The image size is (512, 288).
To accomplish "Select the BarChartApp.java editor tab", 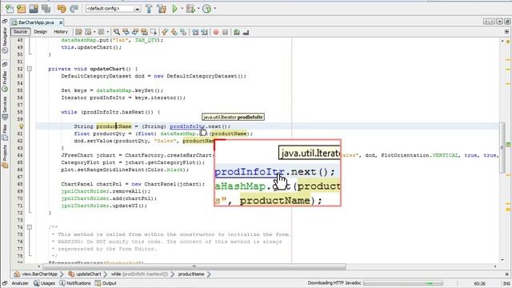I will 37,22.
